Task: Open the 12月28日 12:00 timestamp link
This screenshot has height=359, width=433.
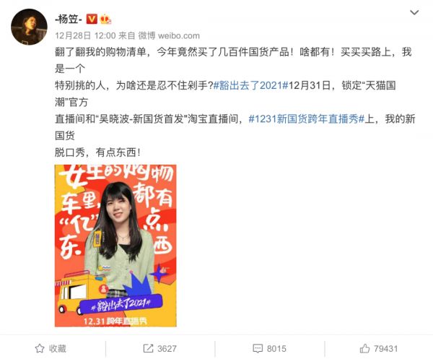Action: [85, 35]
